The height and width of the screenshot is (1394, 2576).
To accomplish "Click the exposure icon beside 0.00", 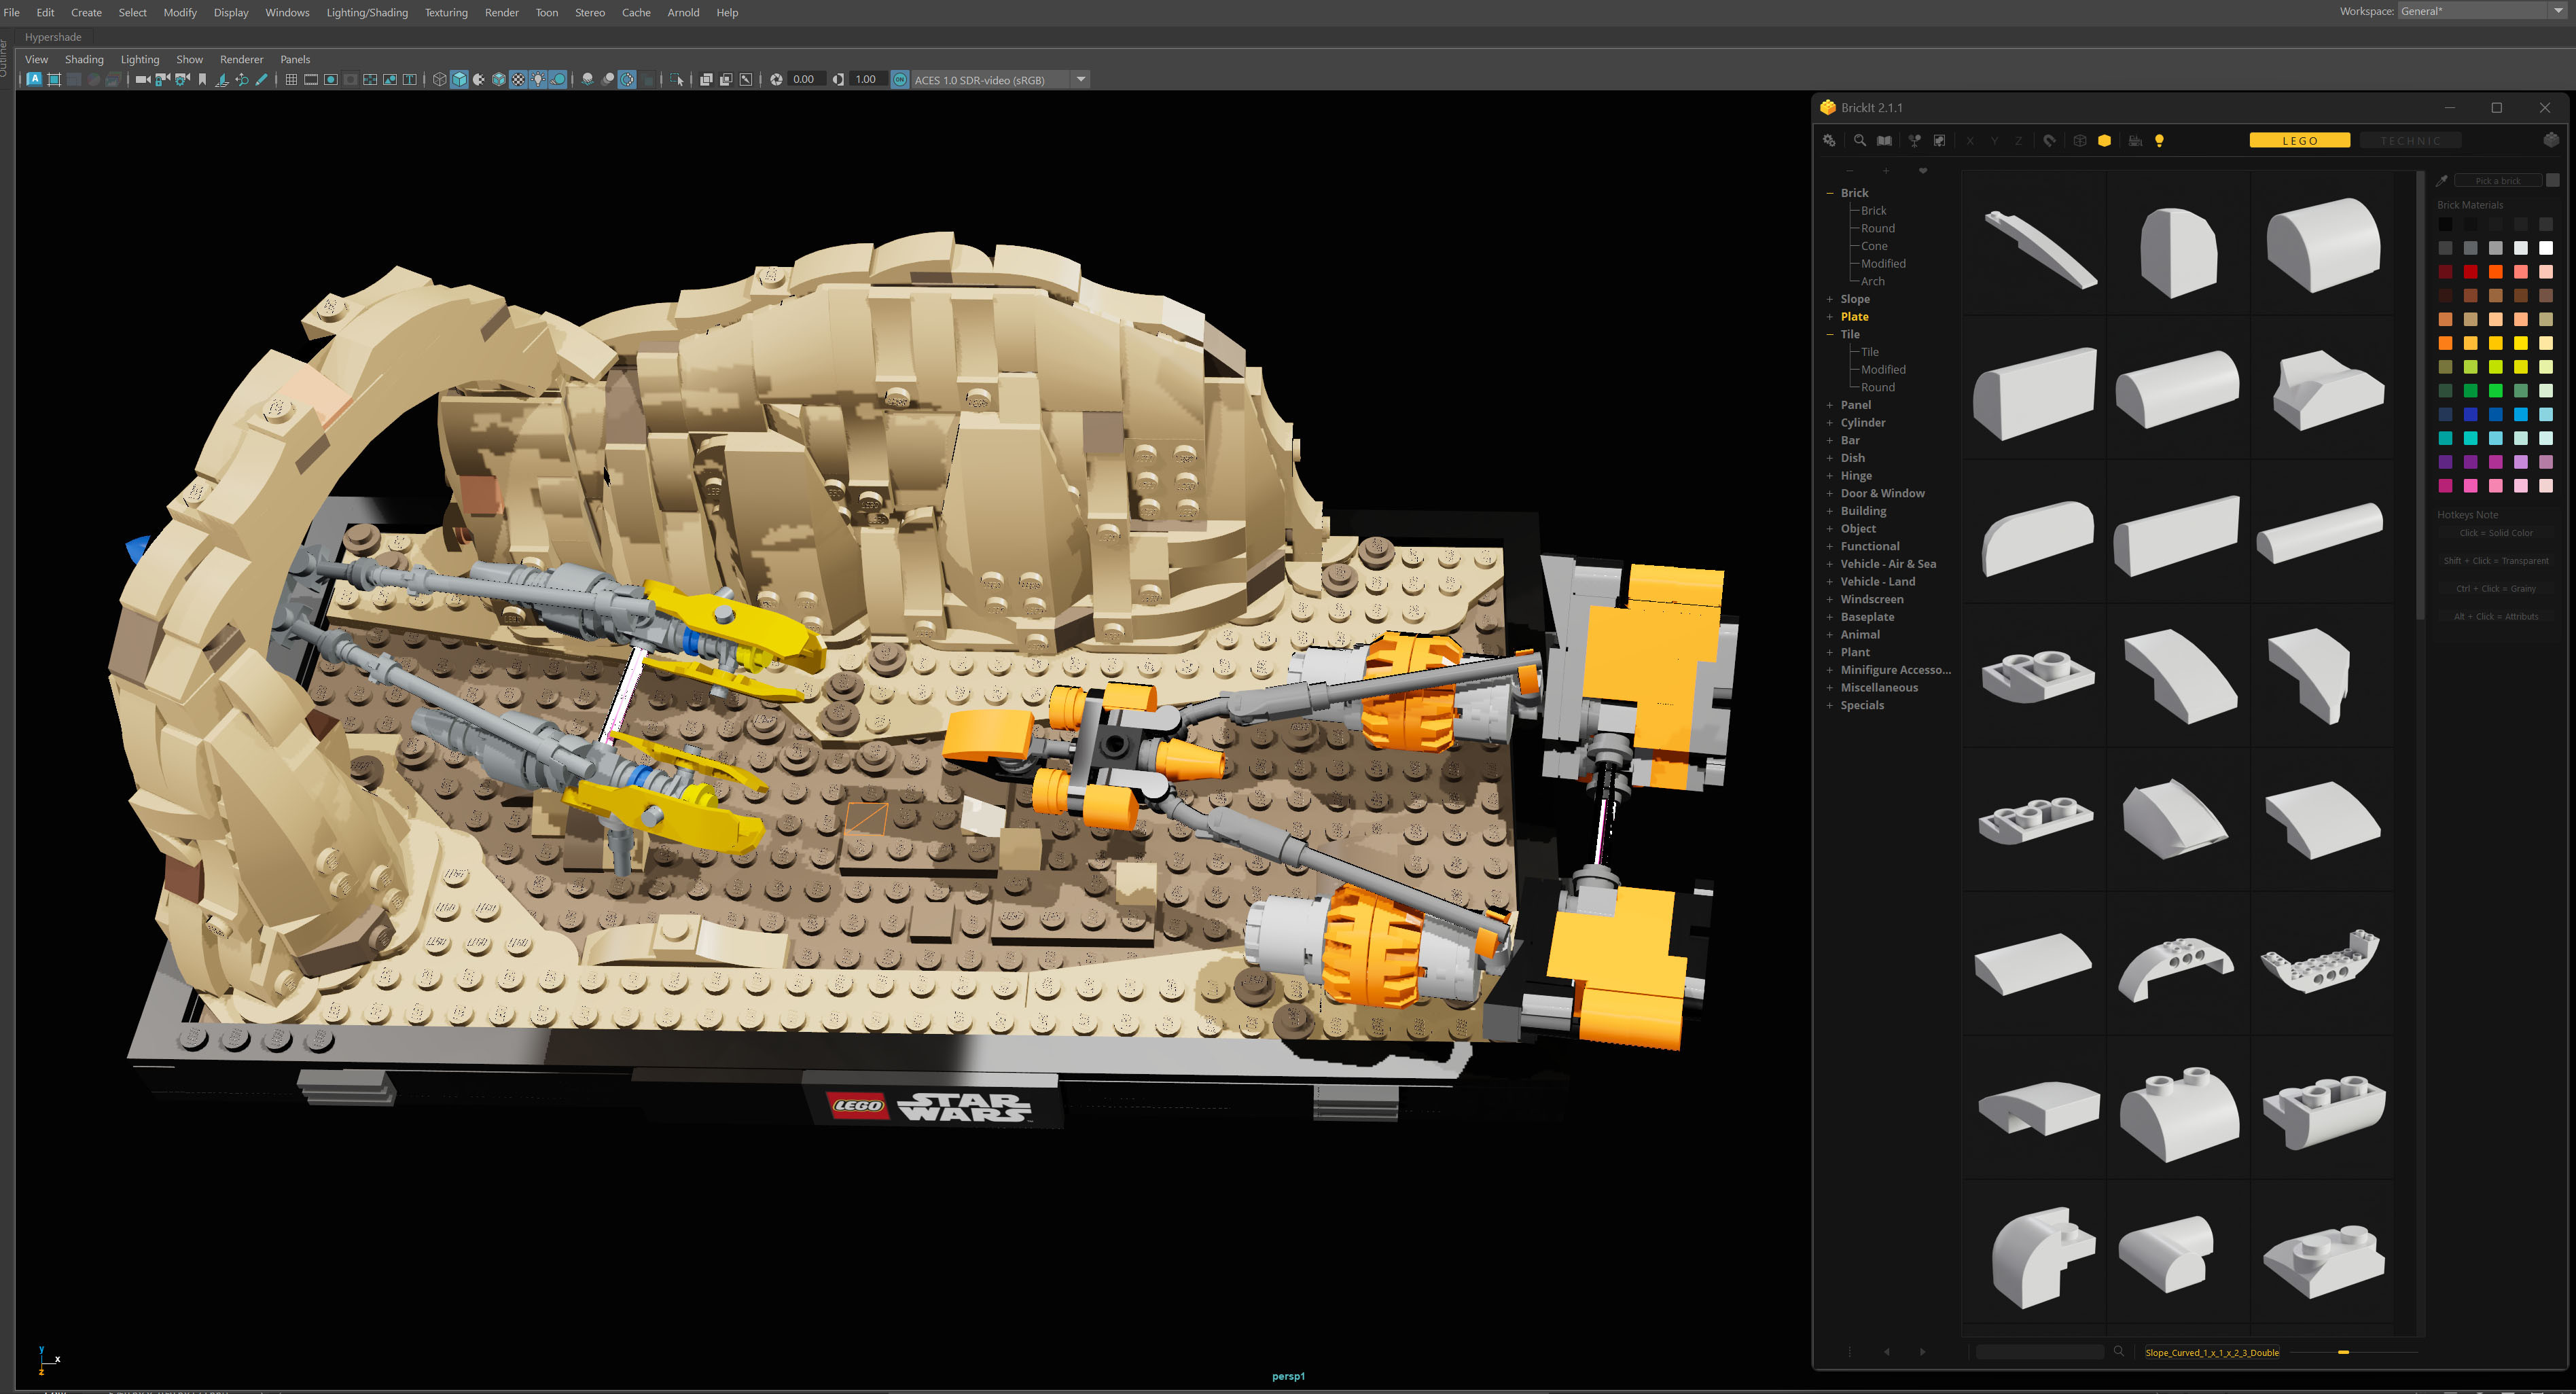I will (776, 79).
